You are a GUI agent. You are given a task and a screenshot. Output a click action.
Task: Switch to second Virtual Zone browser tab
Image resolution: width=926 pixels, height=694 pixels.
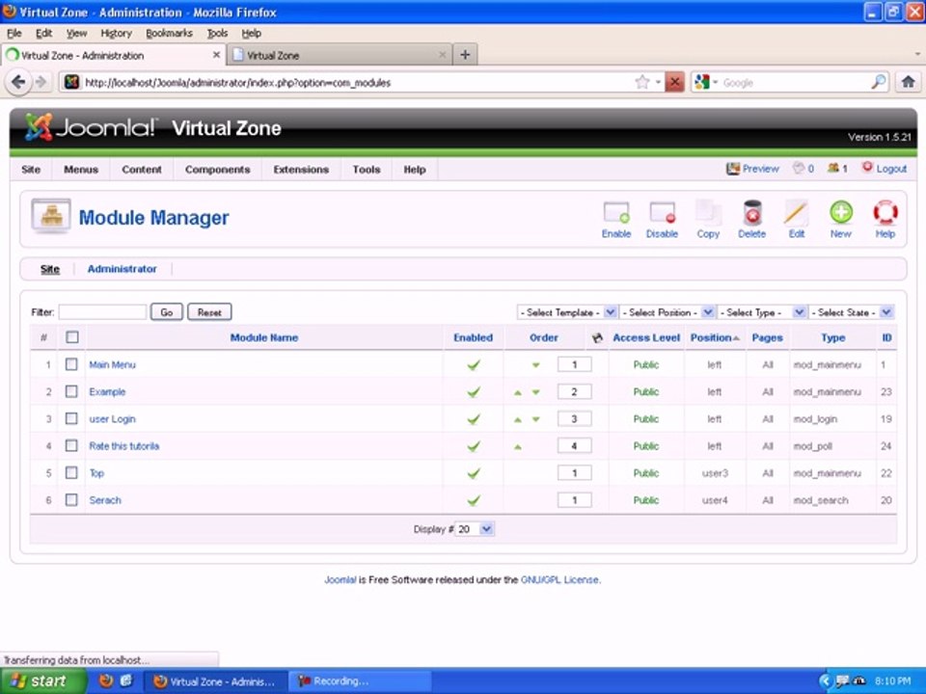tap(340, 55)
